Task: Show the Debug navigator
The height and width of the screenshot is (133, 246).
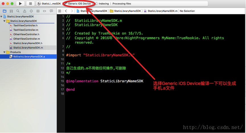Action: [38, 11]
